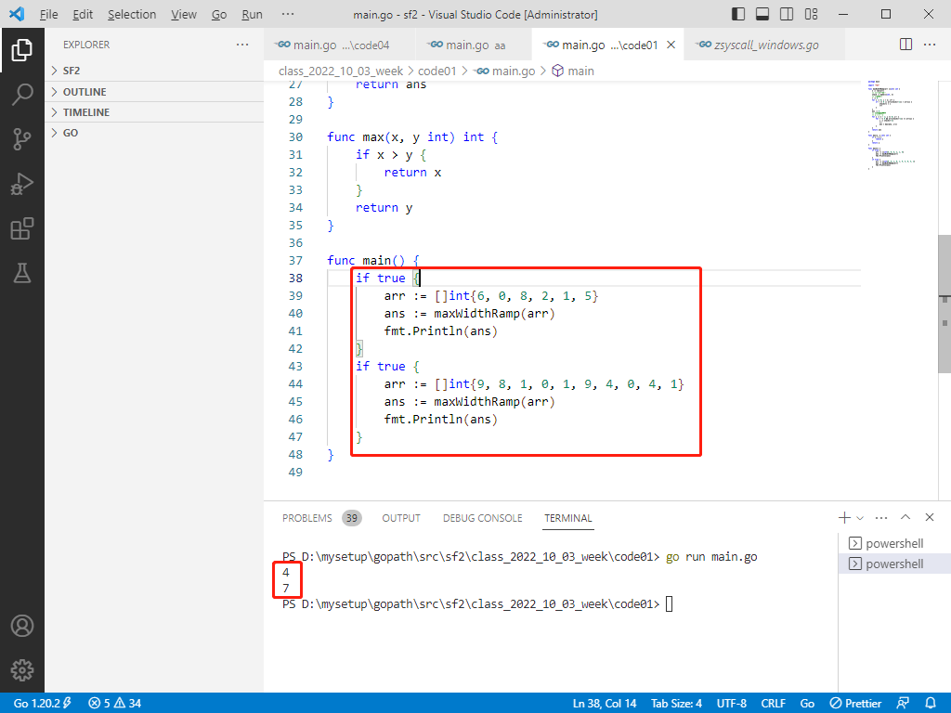Open the Edit menu
The height and width of the screenshot is (713, 951).
83,14
